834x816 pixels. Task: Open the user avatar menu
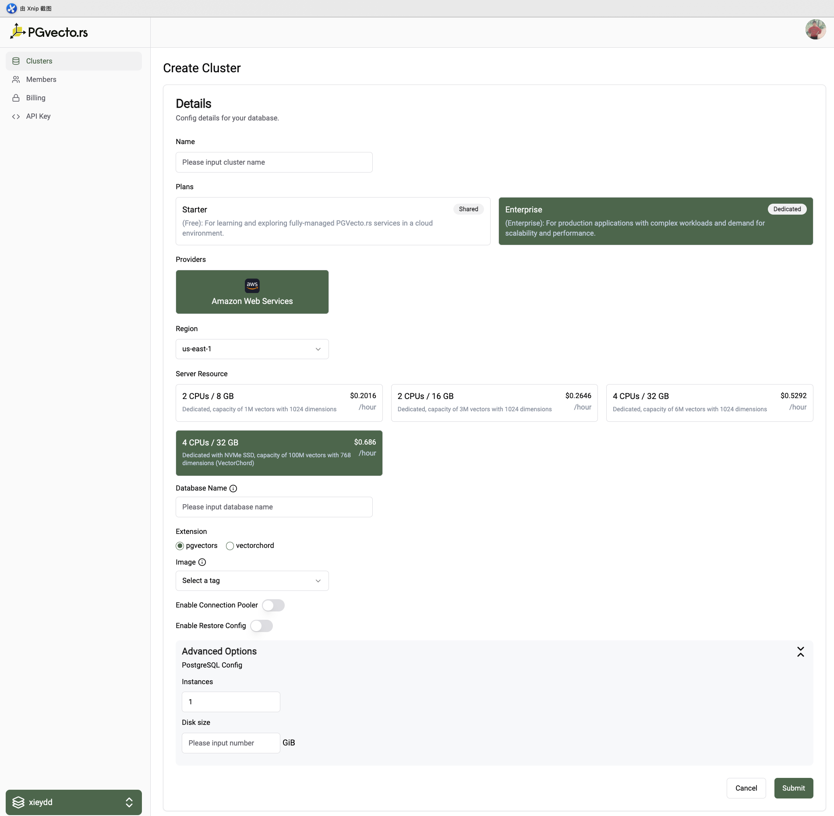pyautogui.click(x=815, y=30)
